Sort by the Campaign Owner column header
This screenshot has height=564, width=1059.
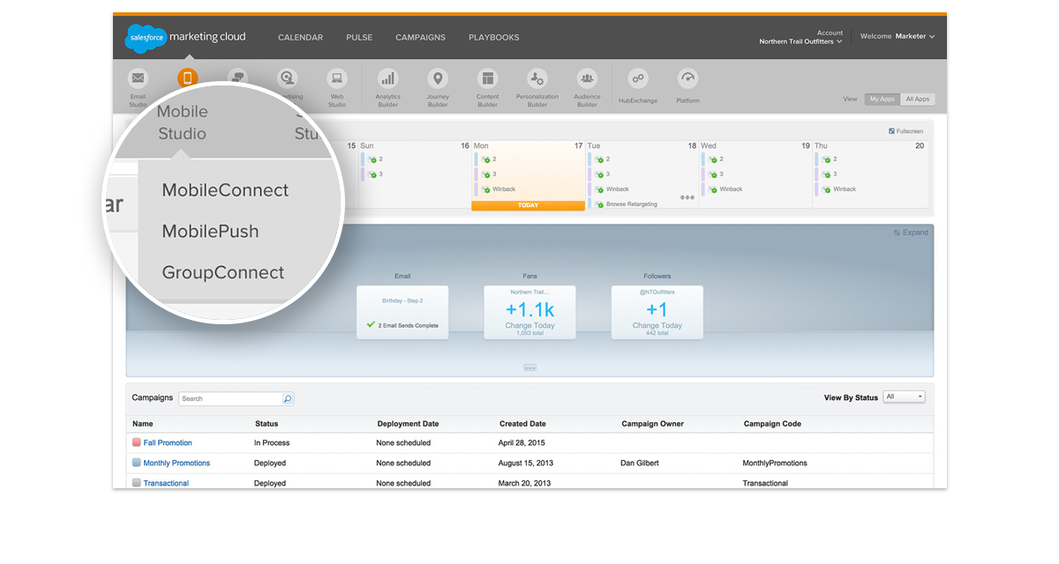[x=653, y=424]
